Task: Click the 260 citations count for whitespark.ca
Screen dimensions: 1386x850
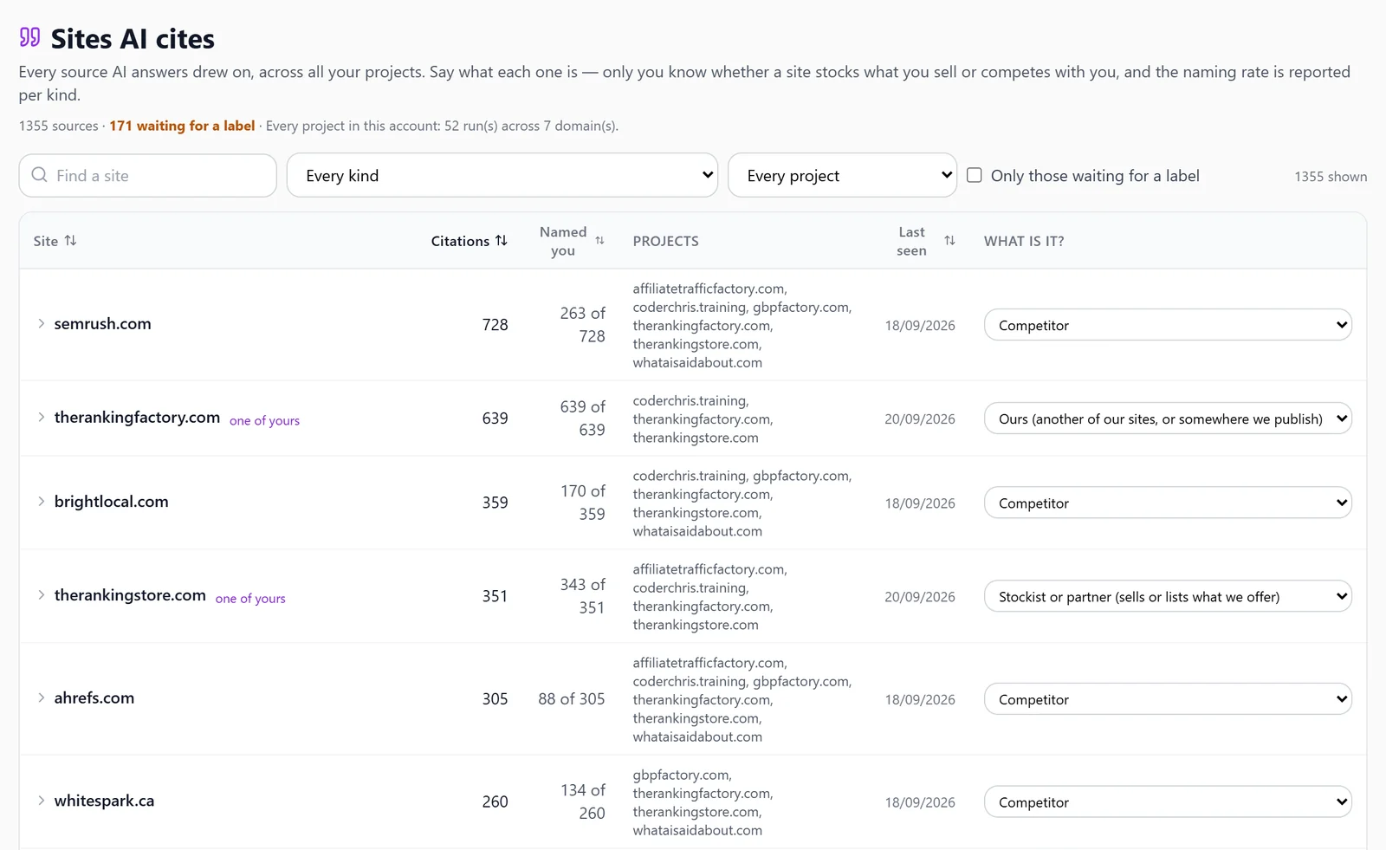Action: (x=495, y=801)
